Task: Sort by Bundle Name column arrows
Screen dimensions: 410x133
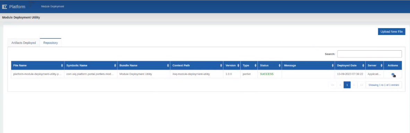Action: click(168, 65)
